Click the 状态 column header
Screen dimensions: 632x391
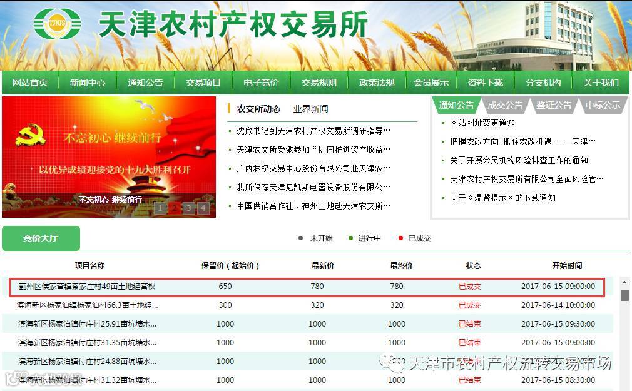point(473,266)
